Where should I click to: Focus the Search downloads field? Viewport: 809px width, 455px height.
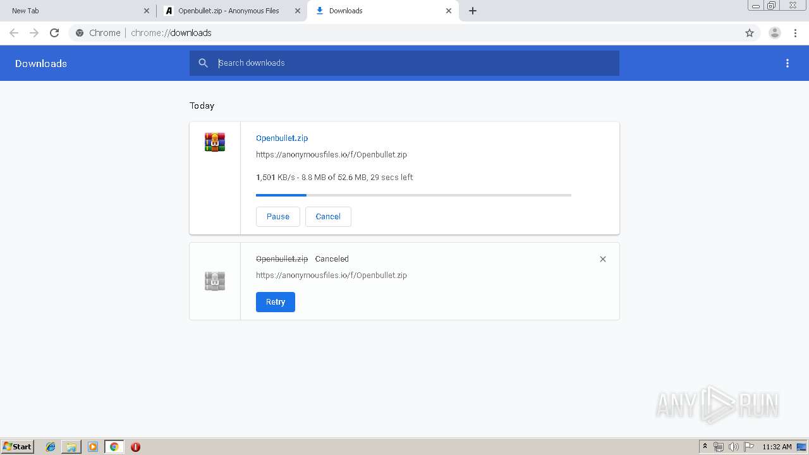pos(404,63)
